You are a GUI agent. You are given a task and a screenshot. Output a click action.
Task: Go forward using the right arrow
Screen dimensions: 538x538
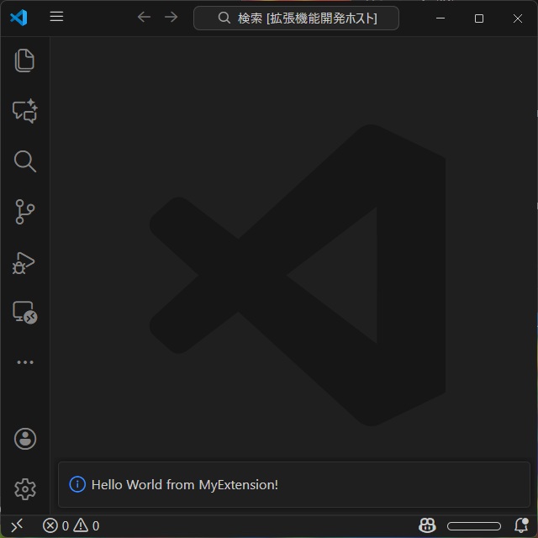click(x=171, y=18)
